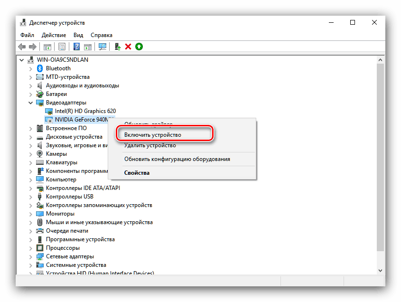
Task: Click the red X uninstall device icon
Action: pos(128,47)
